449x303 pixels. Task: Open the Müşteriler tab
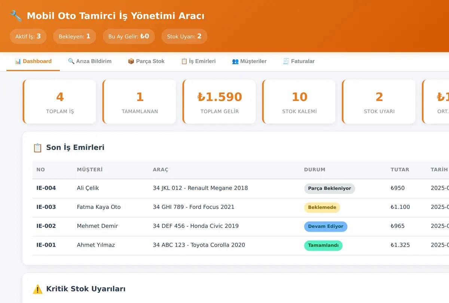pos(249,61)
